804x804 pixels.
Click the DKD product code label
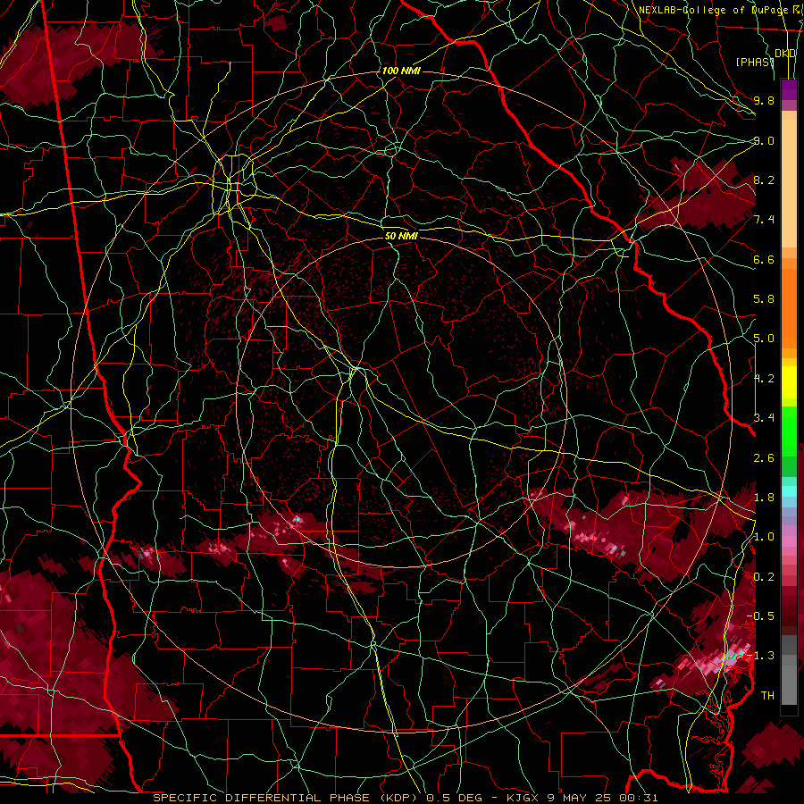click(784, 54)
